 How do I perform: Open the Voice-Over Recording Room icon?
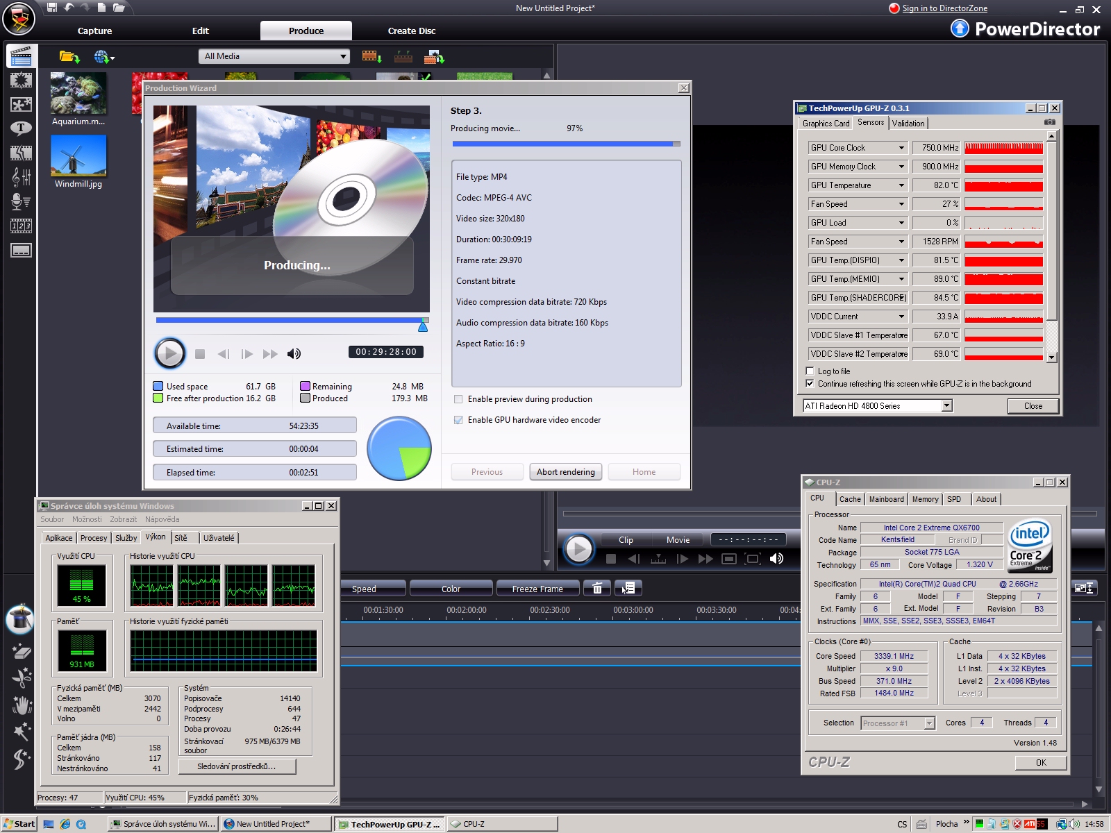click(x=21, y=201)
